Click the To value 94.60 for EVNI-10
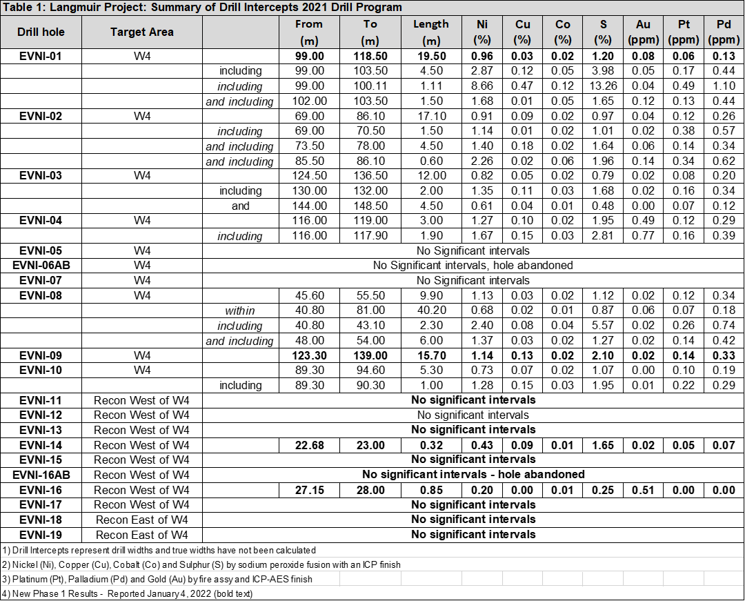 370,370
